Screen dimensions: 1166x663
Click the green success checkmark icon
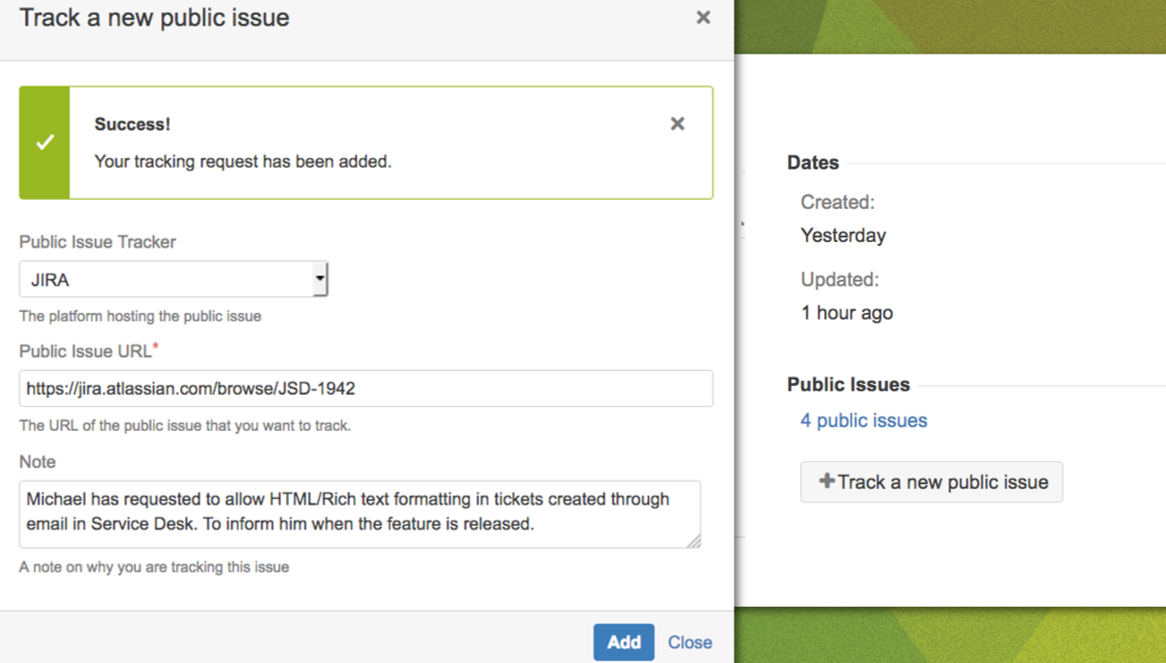point(44,143)
